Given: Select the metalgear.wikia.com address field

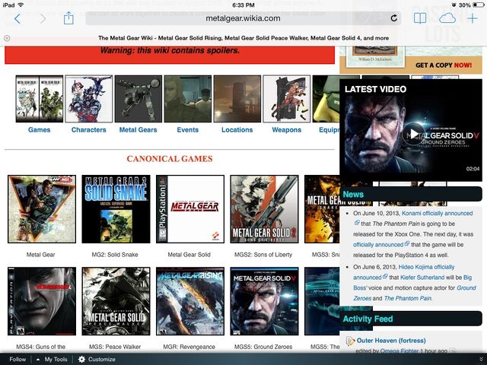Looking at the screenshot, I should click(x=243, y=18).
